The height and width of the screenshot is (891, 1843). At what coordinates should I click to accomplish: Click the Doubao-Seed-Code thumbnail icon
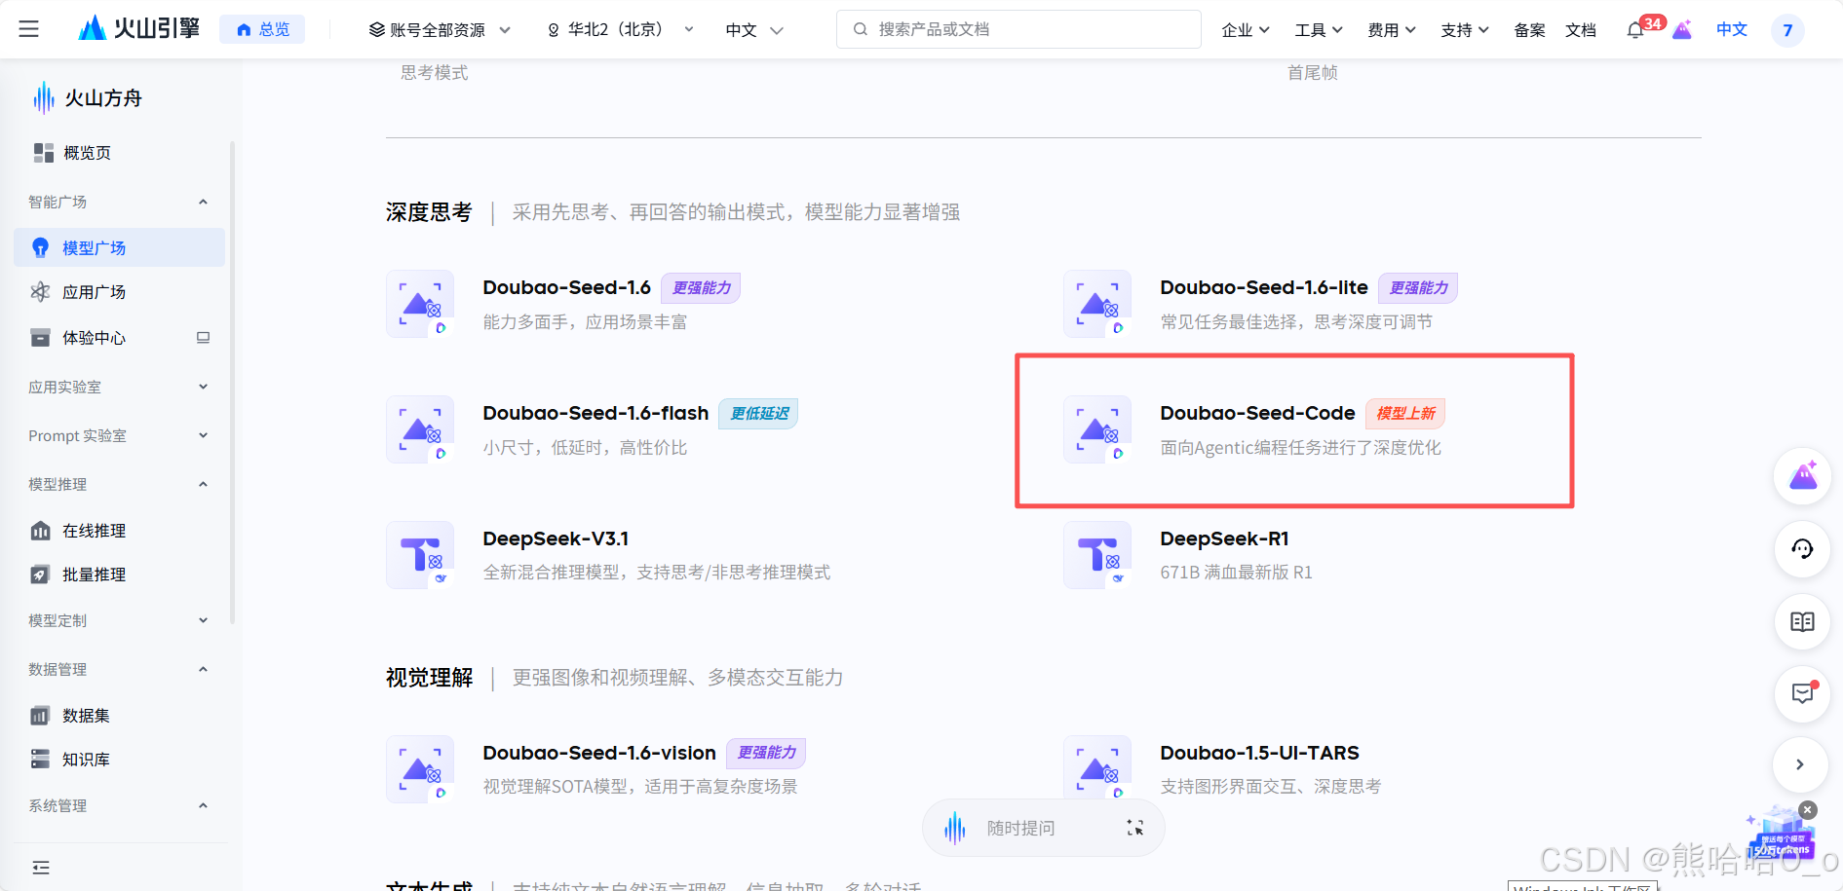tap(1097, 429)
